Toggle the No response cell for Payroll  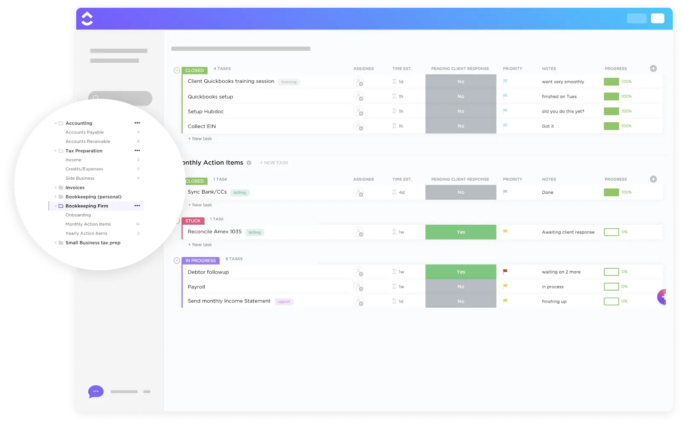click(x=461, y=287)
